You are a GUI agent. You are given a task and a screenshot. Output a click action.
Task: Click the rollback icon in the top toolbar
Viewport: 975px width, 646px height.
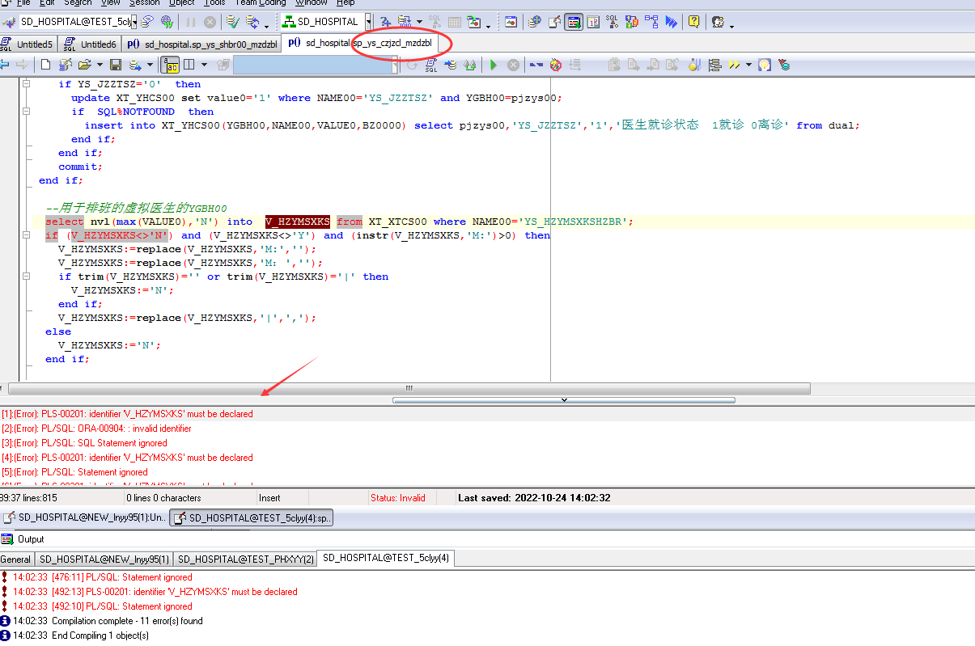252,22
